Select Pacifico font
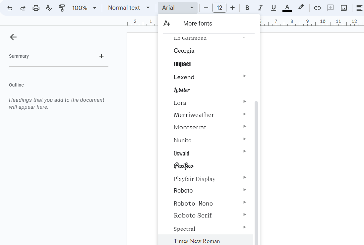 coord(184,165)
